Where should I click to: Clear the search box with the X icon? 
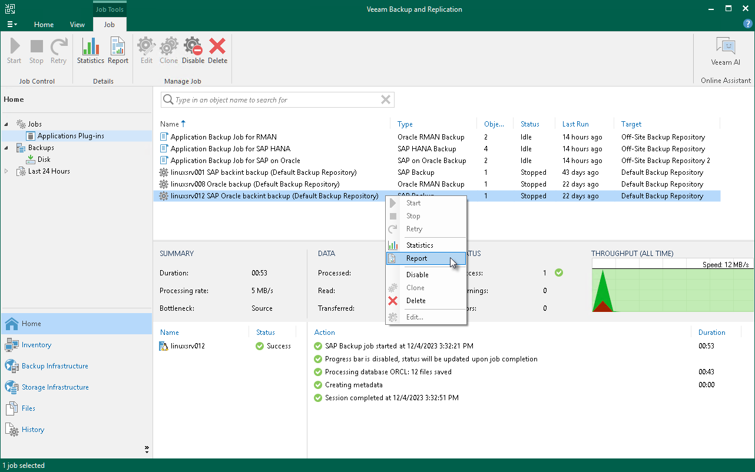(x=386, y=100)
